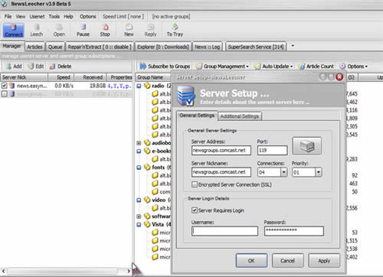Click the server test icon button beside Port
Viewport: 383px width, 277px height.
(307, 146)
